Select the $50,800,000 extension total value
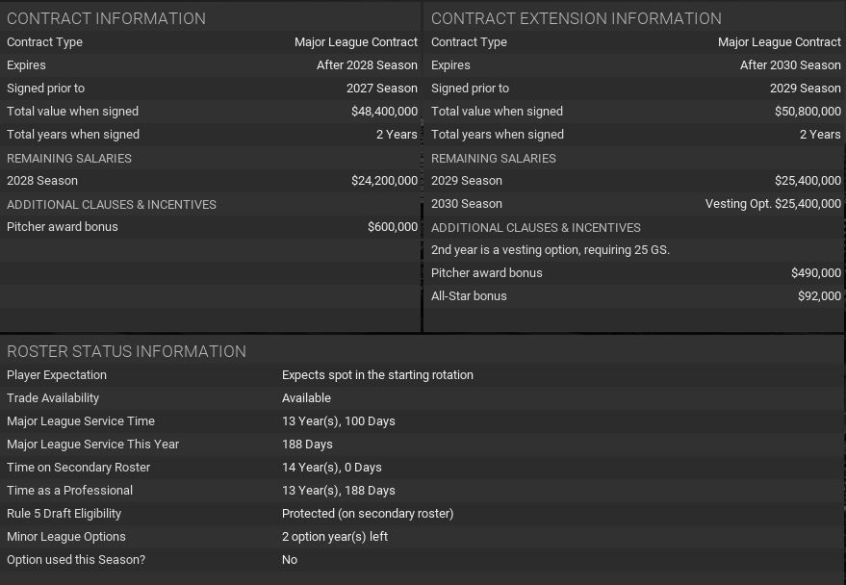The height and width of the screenshot is (585, 846). pyautogui.click(x=808, y=112)
